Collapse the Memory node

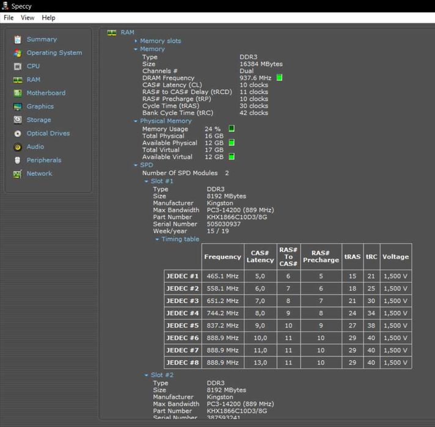coord(136,49)
